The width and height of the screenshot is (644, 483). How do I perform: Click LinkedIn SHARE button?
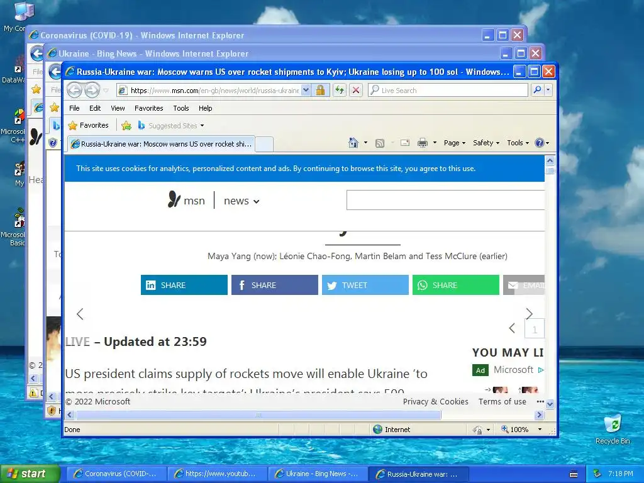[x=184, y=285]
